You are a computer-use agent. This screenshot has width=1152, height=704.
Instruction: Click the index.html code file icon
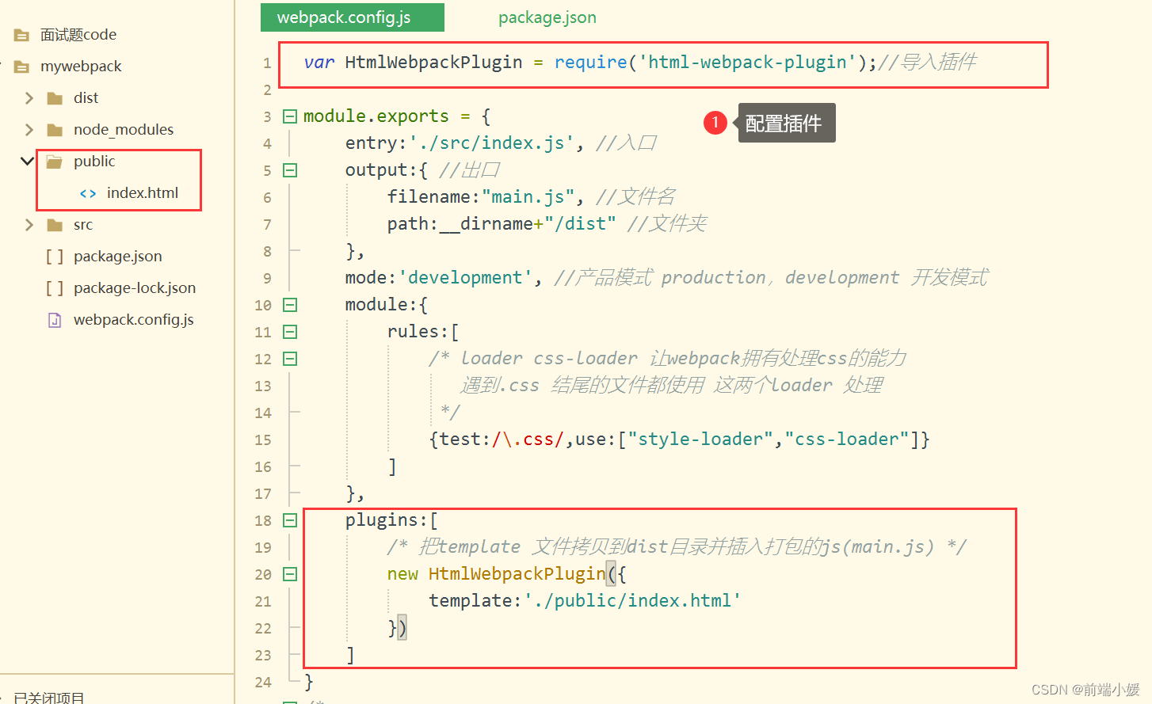tap(88, 193)
